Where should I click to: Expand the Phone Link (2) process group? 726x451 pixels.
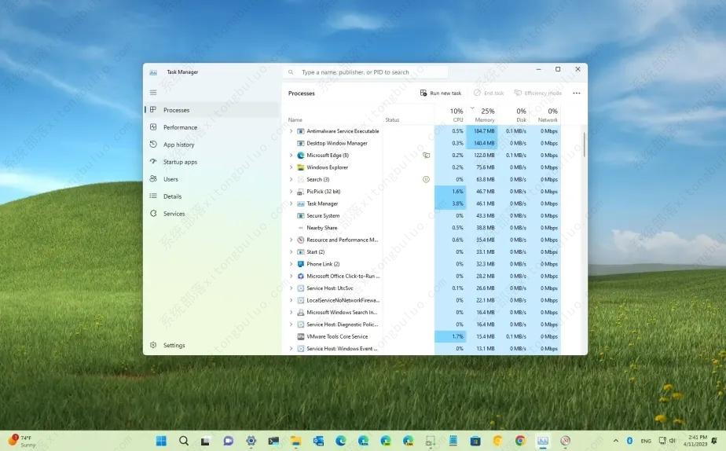(x=291, y=264)
